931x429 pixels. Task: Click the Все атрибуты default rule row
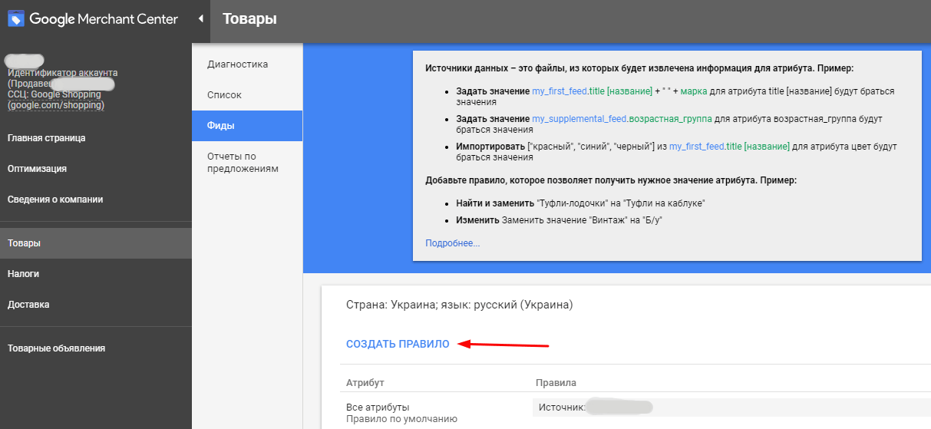coord(401,413)
